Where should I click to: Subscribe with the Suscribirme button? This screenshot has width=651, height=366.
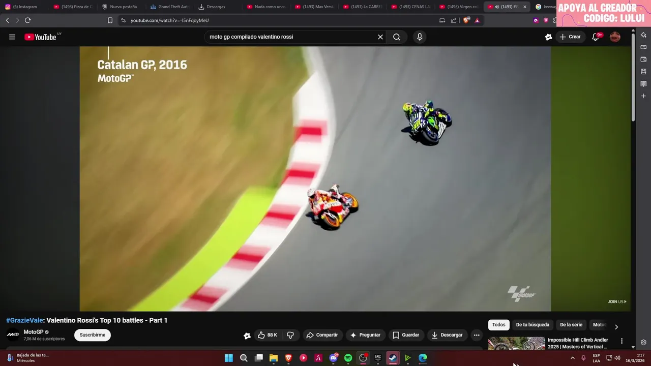pyautogui.click(x=93, y=335)
